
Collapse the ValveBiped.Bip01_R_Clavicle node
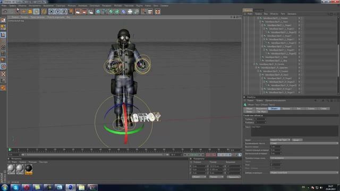[254, 64]
